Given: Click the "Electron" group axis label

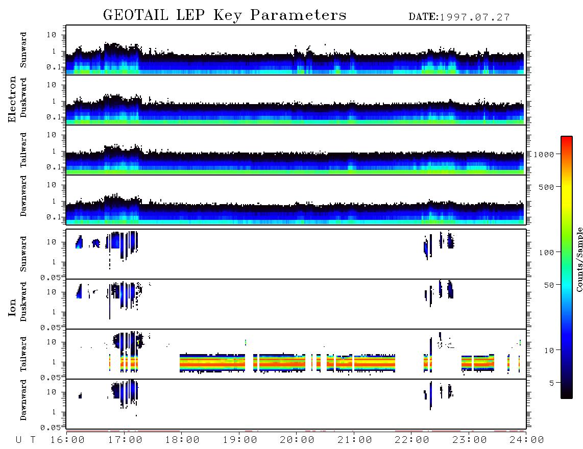Looking at the screenshot, I should click(x=12, y=99).
